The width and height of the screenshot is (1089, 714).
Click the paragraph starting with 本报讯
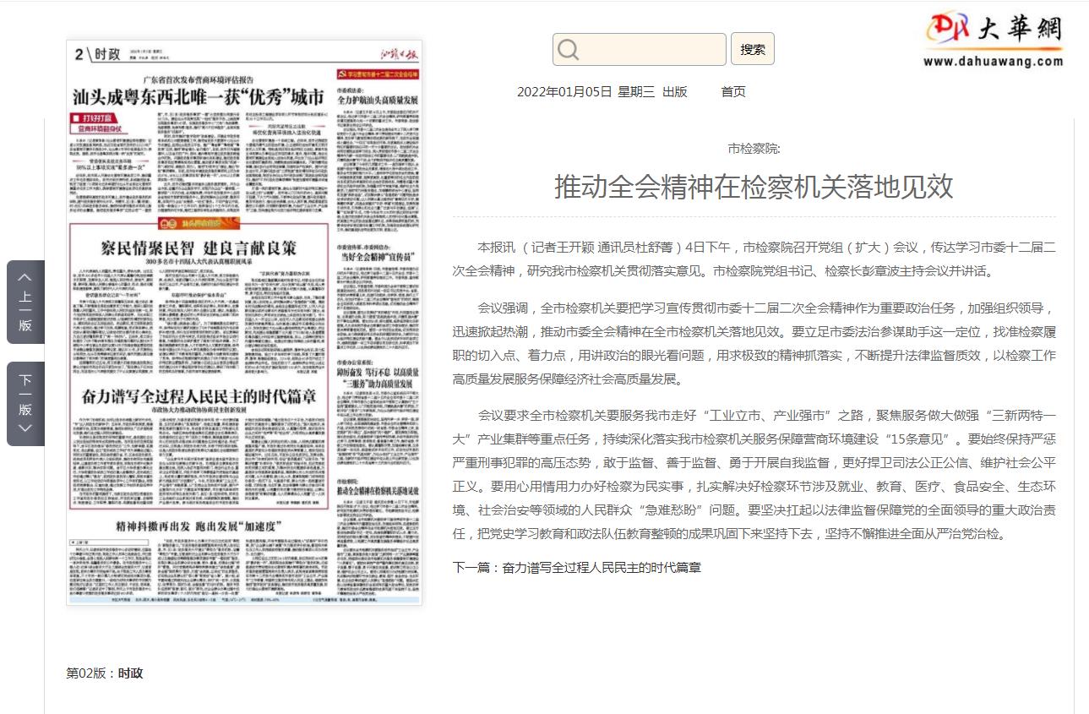754,259
